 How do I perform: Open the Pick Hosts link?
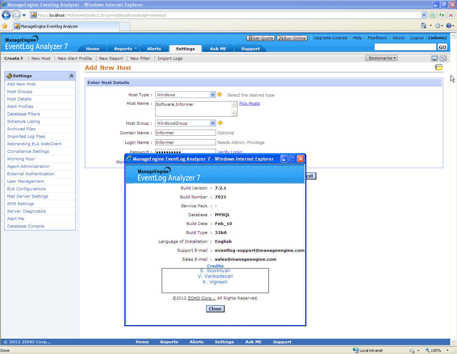click(x=249, y=103)
